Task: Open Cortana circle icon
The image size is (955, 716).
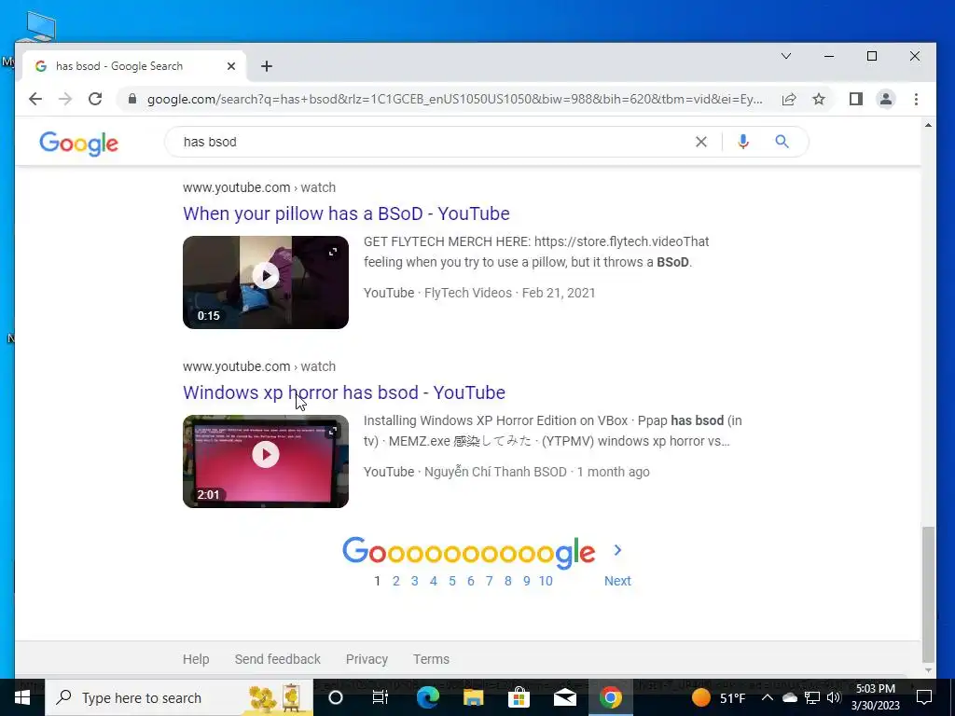Action: 336,697
